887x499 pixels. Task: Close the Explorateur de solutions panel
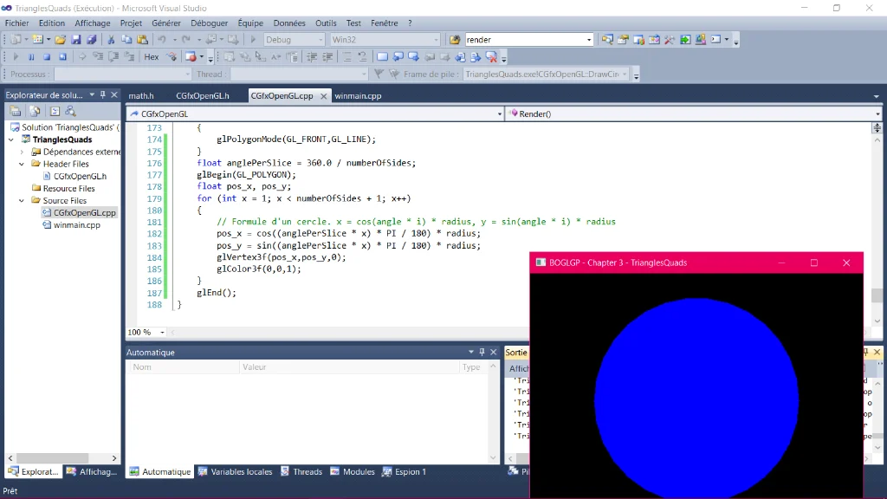coord(114,95)
